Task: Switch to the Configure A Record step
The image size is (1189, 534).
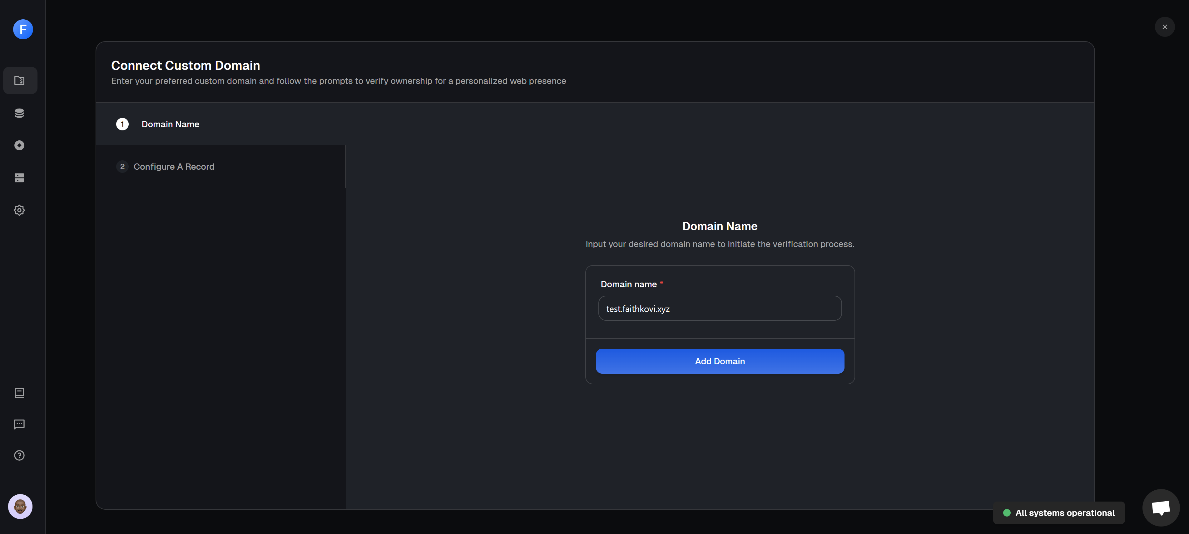Action: tap(174, 167)
